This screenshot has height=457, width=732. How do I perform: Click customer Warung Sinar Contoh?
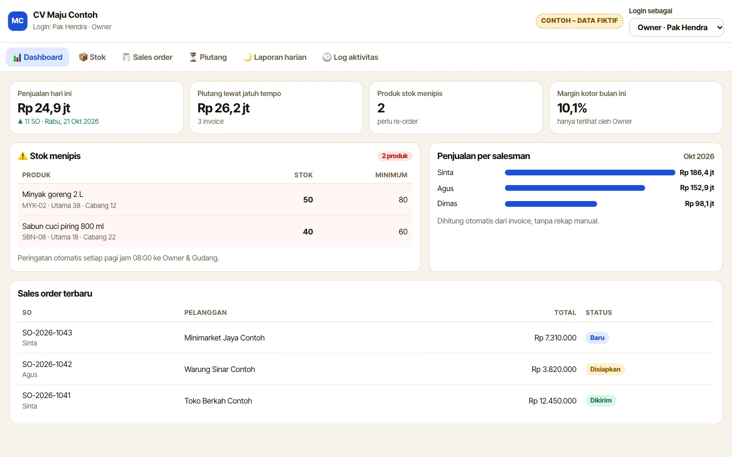(x=220, y=369)
